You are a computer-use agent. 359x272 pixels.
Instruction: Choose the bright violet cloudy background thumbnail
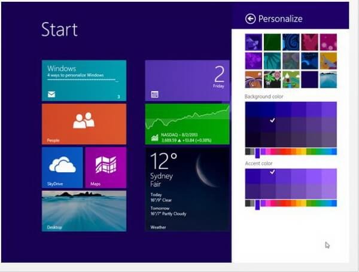tap(254, 61)
